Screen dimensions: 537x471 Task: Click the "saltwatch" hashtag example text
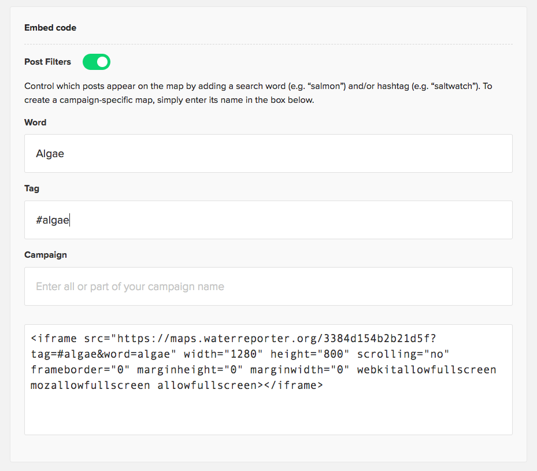click(x=460, y=87)
